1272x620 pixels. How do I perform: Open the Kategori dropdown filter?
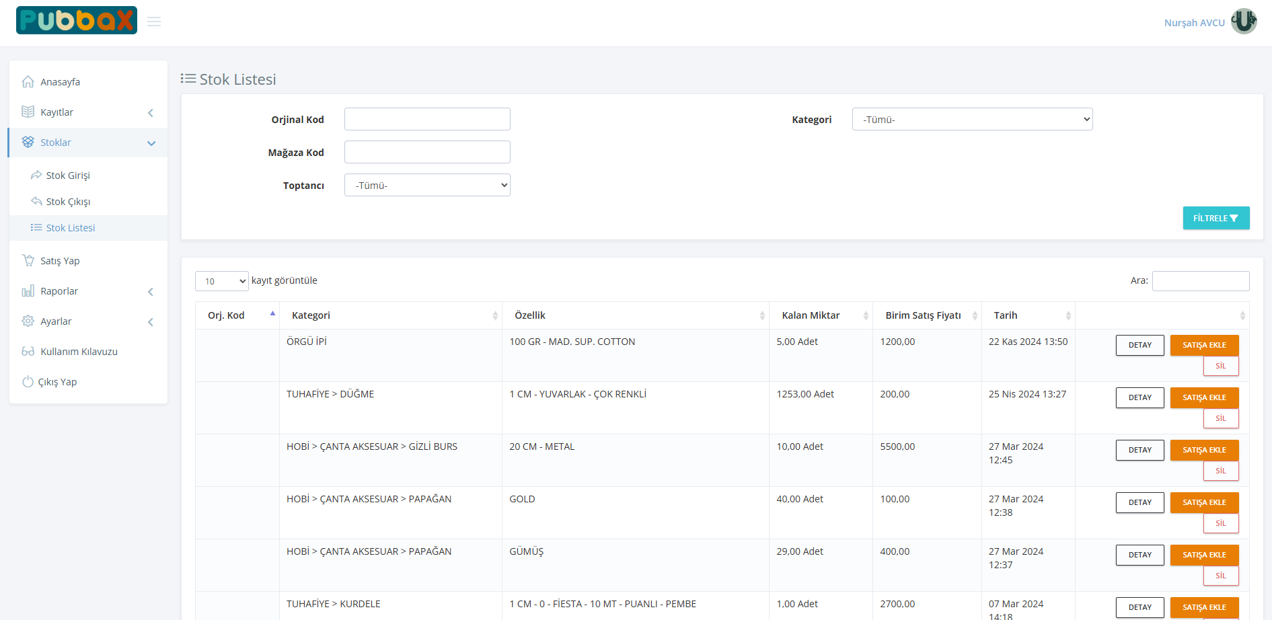coord(971,120)
